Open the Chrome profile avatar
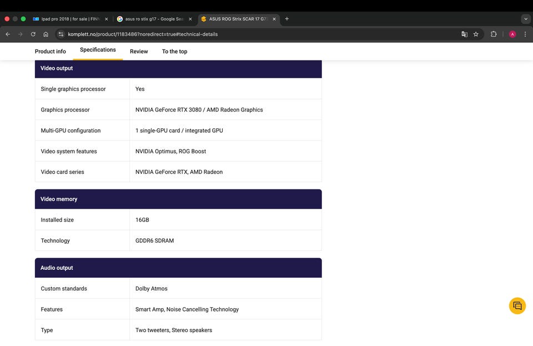Image resolution: width=533 pixels, height=346 pixels. [x=512, y=34]
